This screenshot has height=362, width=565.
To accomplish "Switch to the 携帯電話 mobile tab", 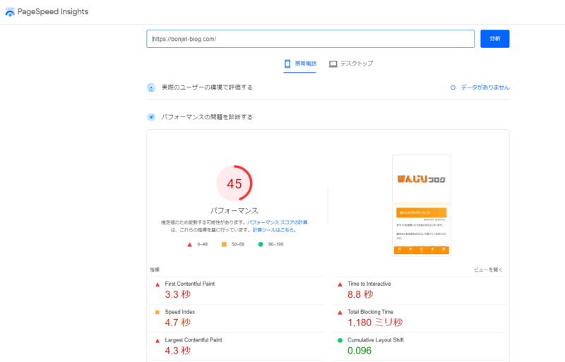I will coord(299,64).
